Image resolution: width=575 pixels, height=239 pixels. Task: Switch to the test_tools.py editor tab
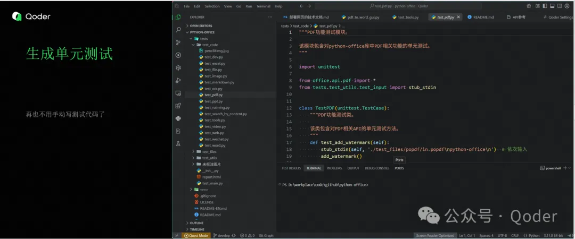point(406,17)
